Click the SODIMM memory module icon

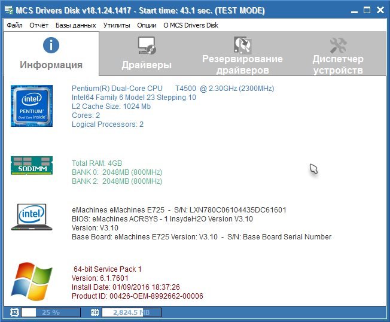[x=32, y=165]
